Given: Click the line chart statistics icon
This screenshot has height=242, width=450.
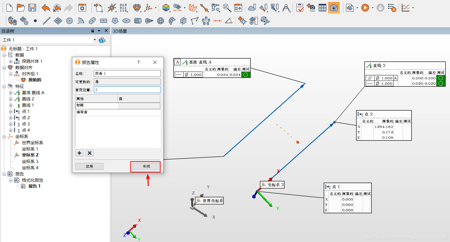Looking at the screenshot, I should [x=406, y=8].
